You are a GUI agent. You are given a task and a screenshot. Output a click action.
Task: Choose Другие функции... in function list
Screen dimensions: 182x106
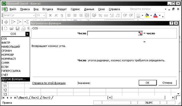click(x=15, y=79)
